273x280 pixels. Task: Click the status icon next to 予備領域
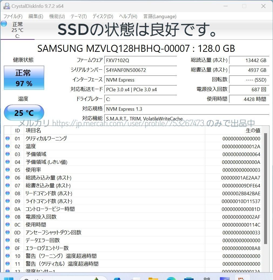pyautogui.click(x=7, y=154)
